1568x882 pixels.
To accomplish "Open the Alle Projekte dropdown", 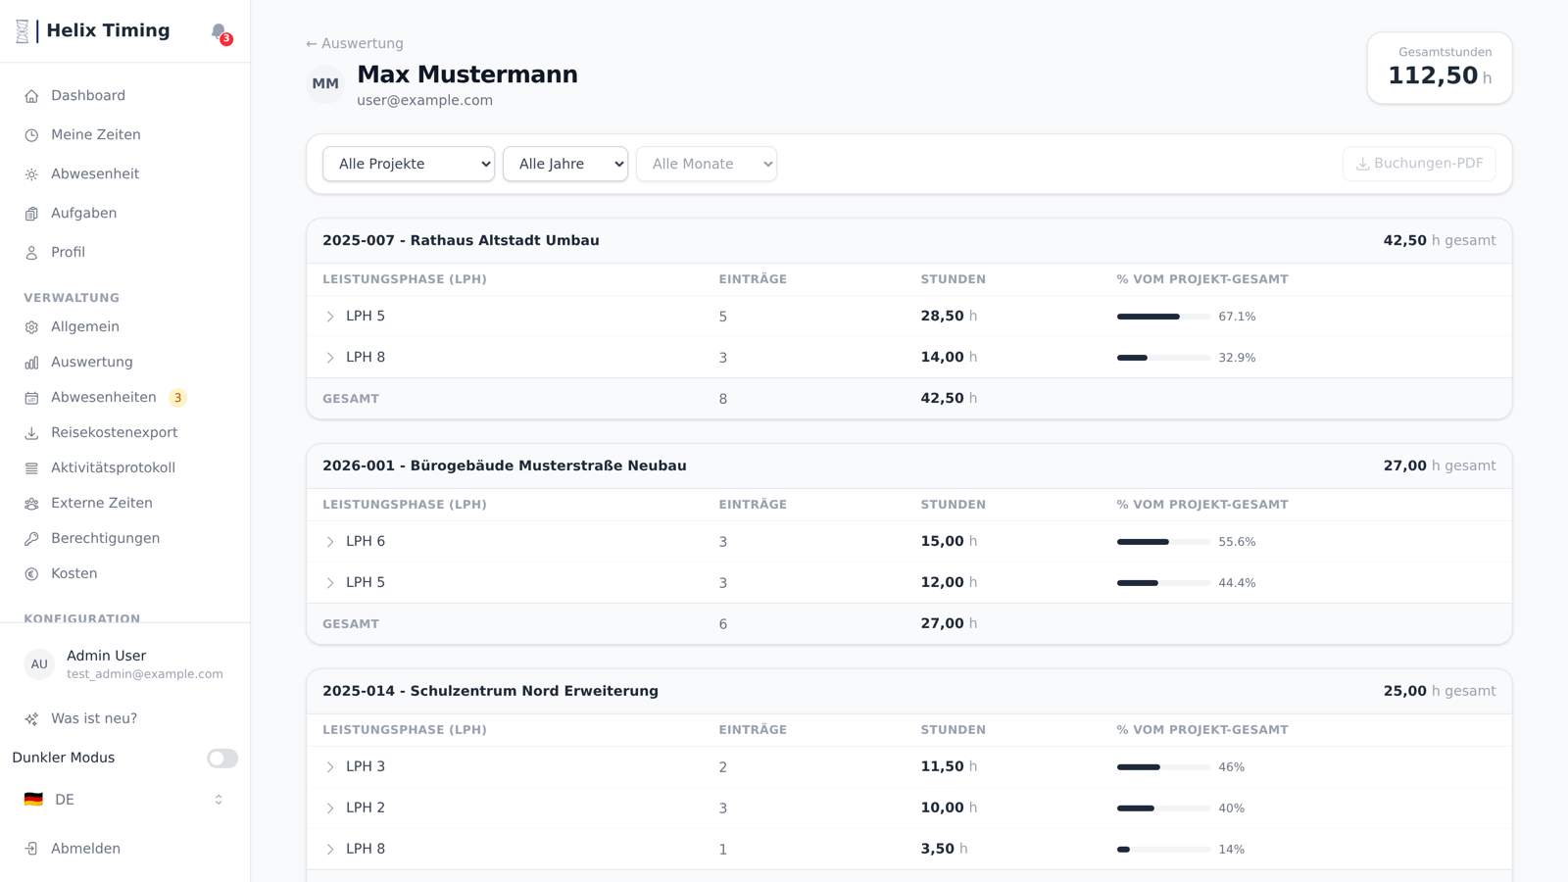I will point(409,164).
